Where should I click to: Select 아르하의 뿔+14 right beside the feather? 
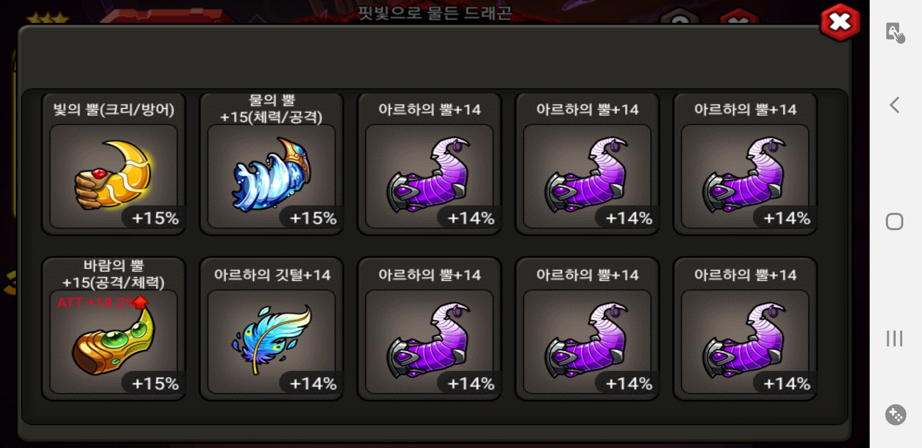pyautogui.click(x=429, y=329)
